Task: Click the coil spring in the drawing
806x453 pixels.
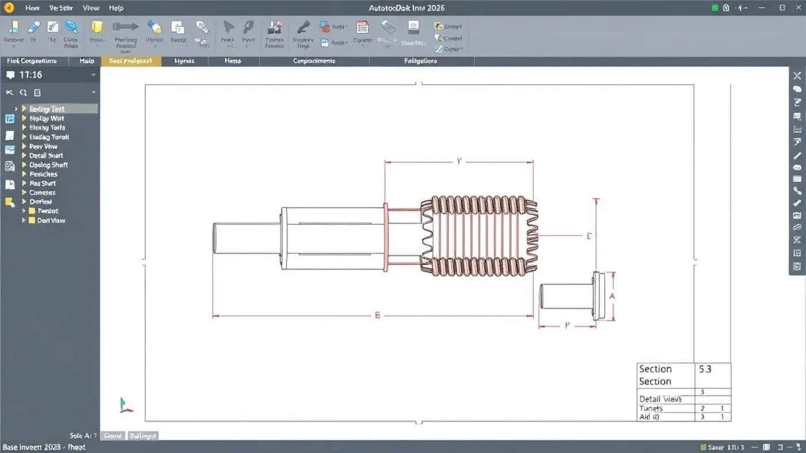Action: pyautogui.click(x=480, y=235)
